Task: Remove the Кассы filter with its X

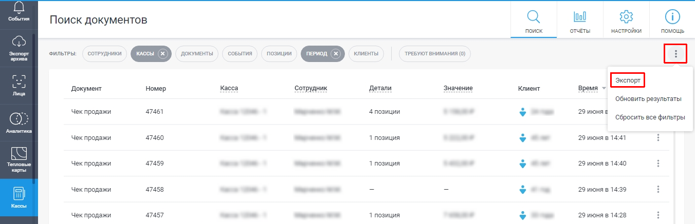Action: (x=163, y=53)
